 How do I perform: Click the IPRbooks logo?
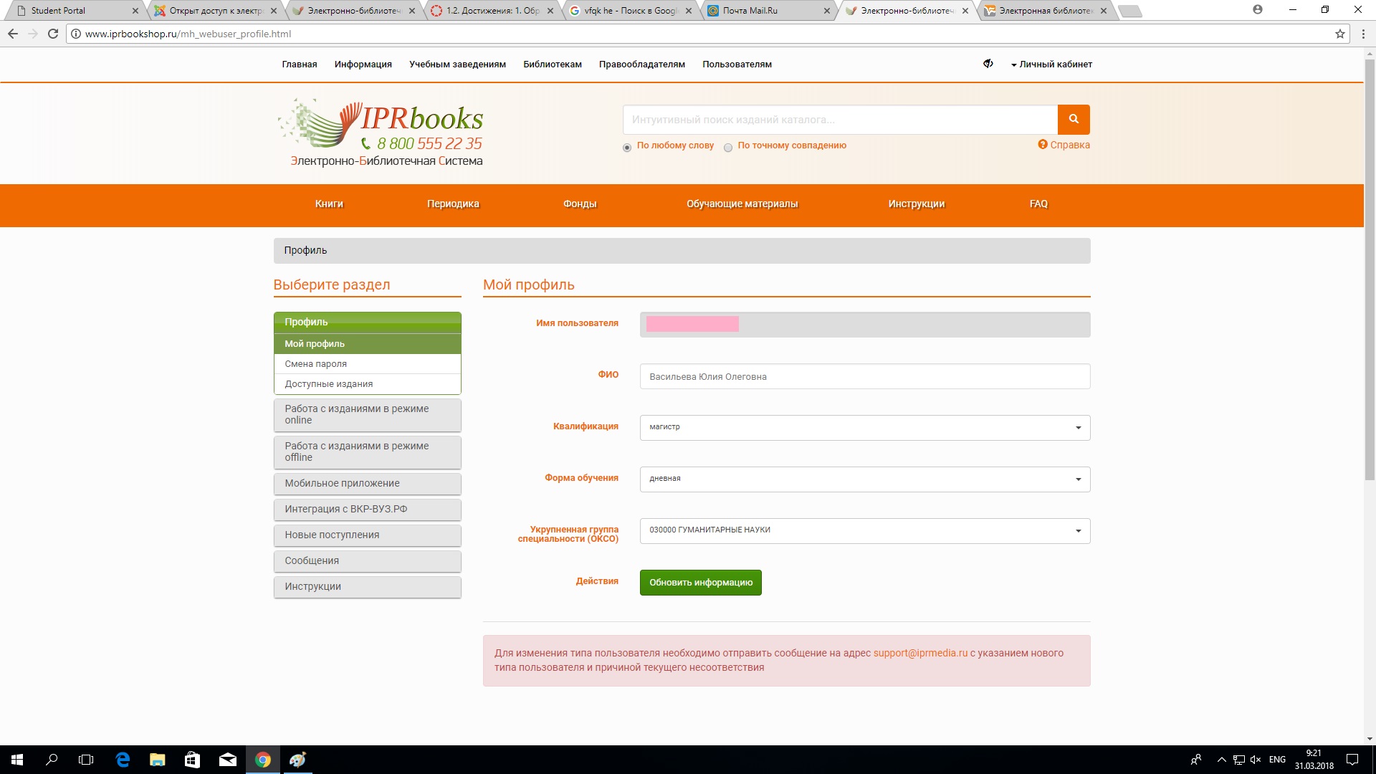(x=386, y=133)
